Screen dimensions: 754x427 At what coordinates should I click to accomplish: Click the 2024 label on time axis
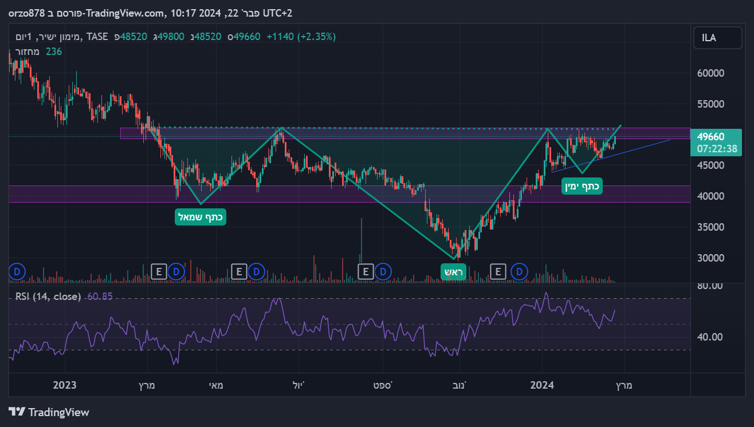point(542,385)
